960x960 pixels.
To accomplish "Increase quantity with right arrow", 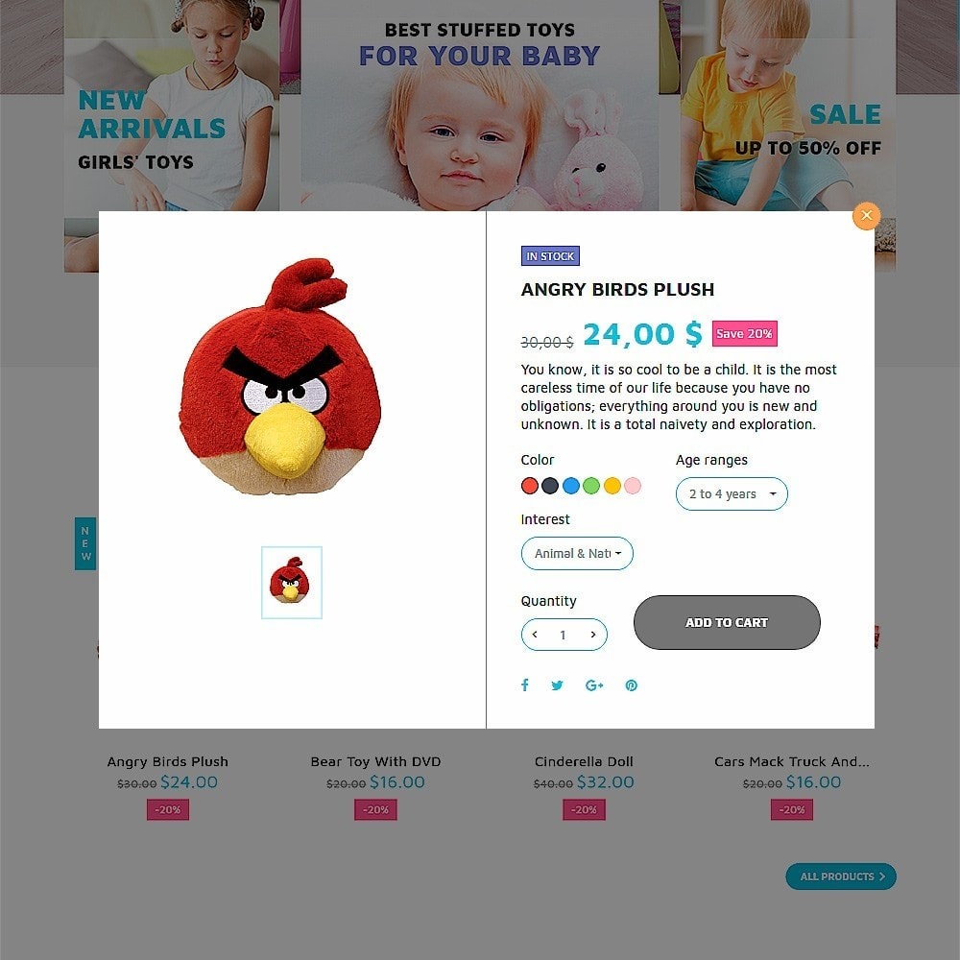I will coord(592,635).
